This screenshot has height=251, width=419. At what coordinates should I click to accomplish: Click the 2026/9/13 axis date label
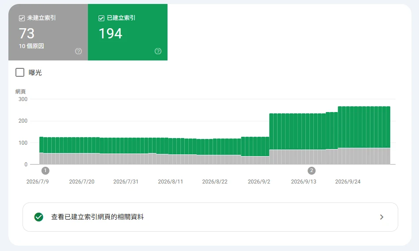pos(304,182)
